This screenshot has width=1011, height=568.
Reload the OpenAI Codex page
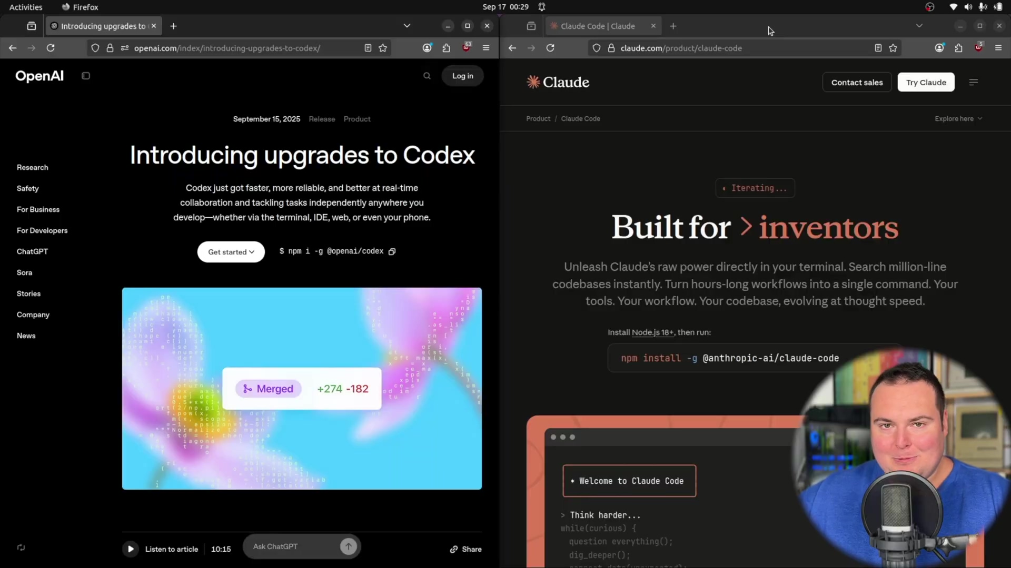pos(51,48)
